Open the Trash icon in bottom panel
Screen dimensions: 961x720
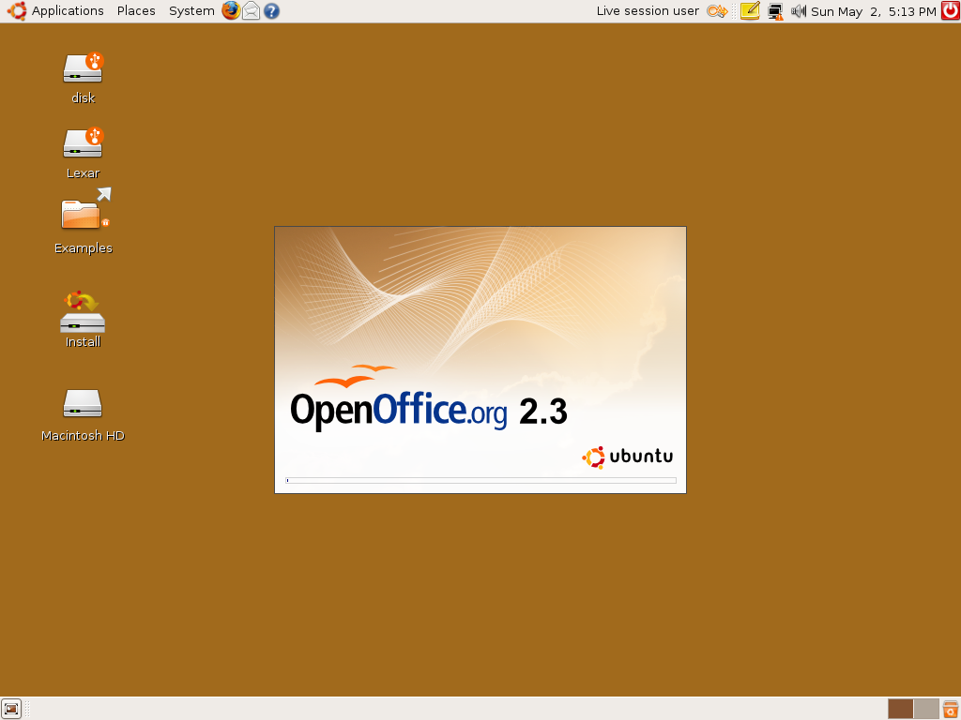[x=951, y=709]
